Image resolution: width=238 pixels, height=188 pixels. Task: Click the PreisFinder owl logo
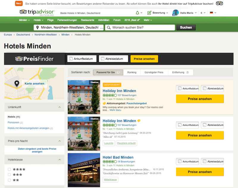click(x=19, y=59)
